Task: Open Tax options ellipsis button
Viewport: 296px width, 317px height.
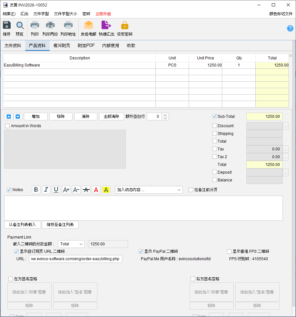Action: coord(286,149)
